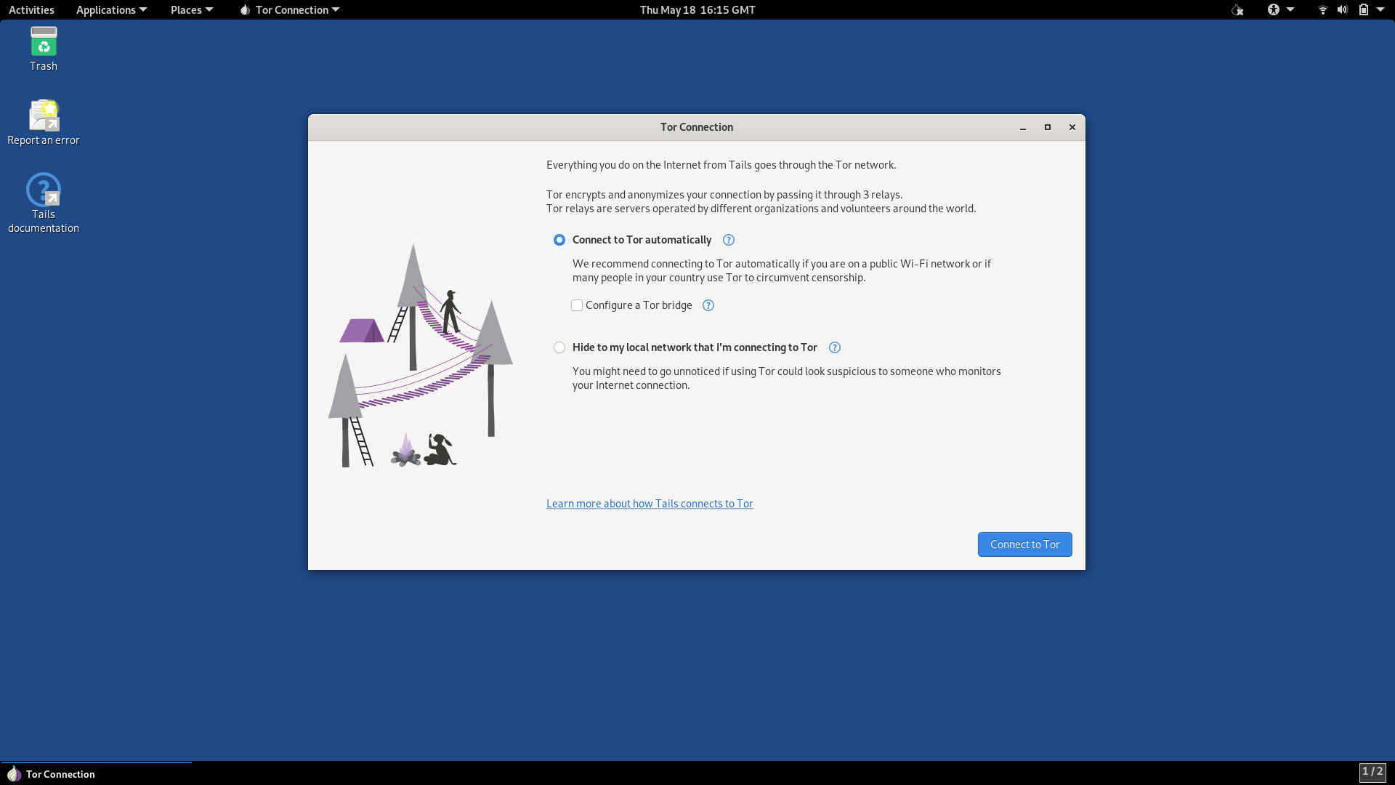The height and width of the screenshot is (785, 1395).
Task: Select Connect to Tor automatically radio button
Action: 559,240
